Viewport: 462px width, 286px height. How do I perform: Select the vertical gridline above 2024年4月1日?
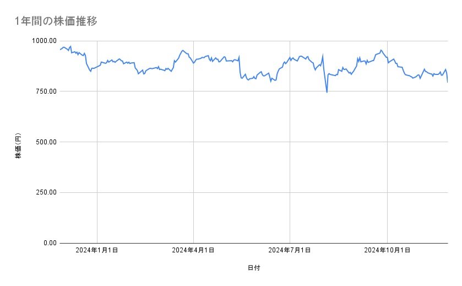(193, 165)
